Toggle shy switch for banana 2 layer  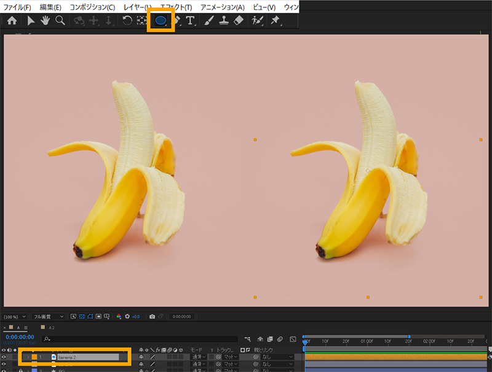[141, 357]
